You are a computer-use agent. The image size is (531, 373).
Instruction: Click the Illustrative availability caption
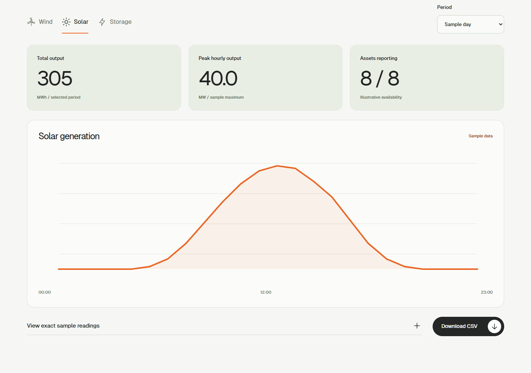[381, 98]
